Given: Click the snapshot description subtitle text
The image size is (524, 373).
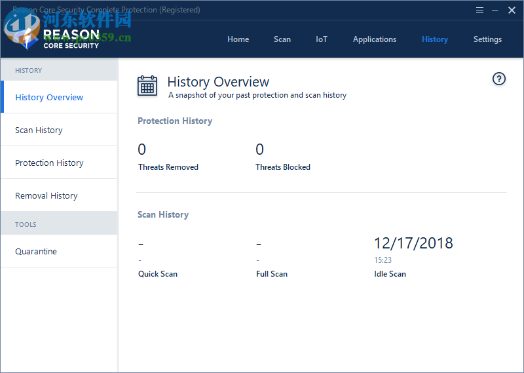Looking at the screenshot, I should [x=257, y=95].
